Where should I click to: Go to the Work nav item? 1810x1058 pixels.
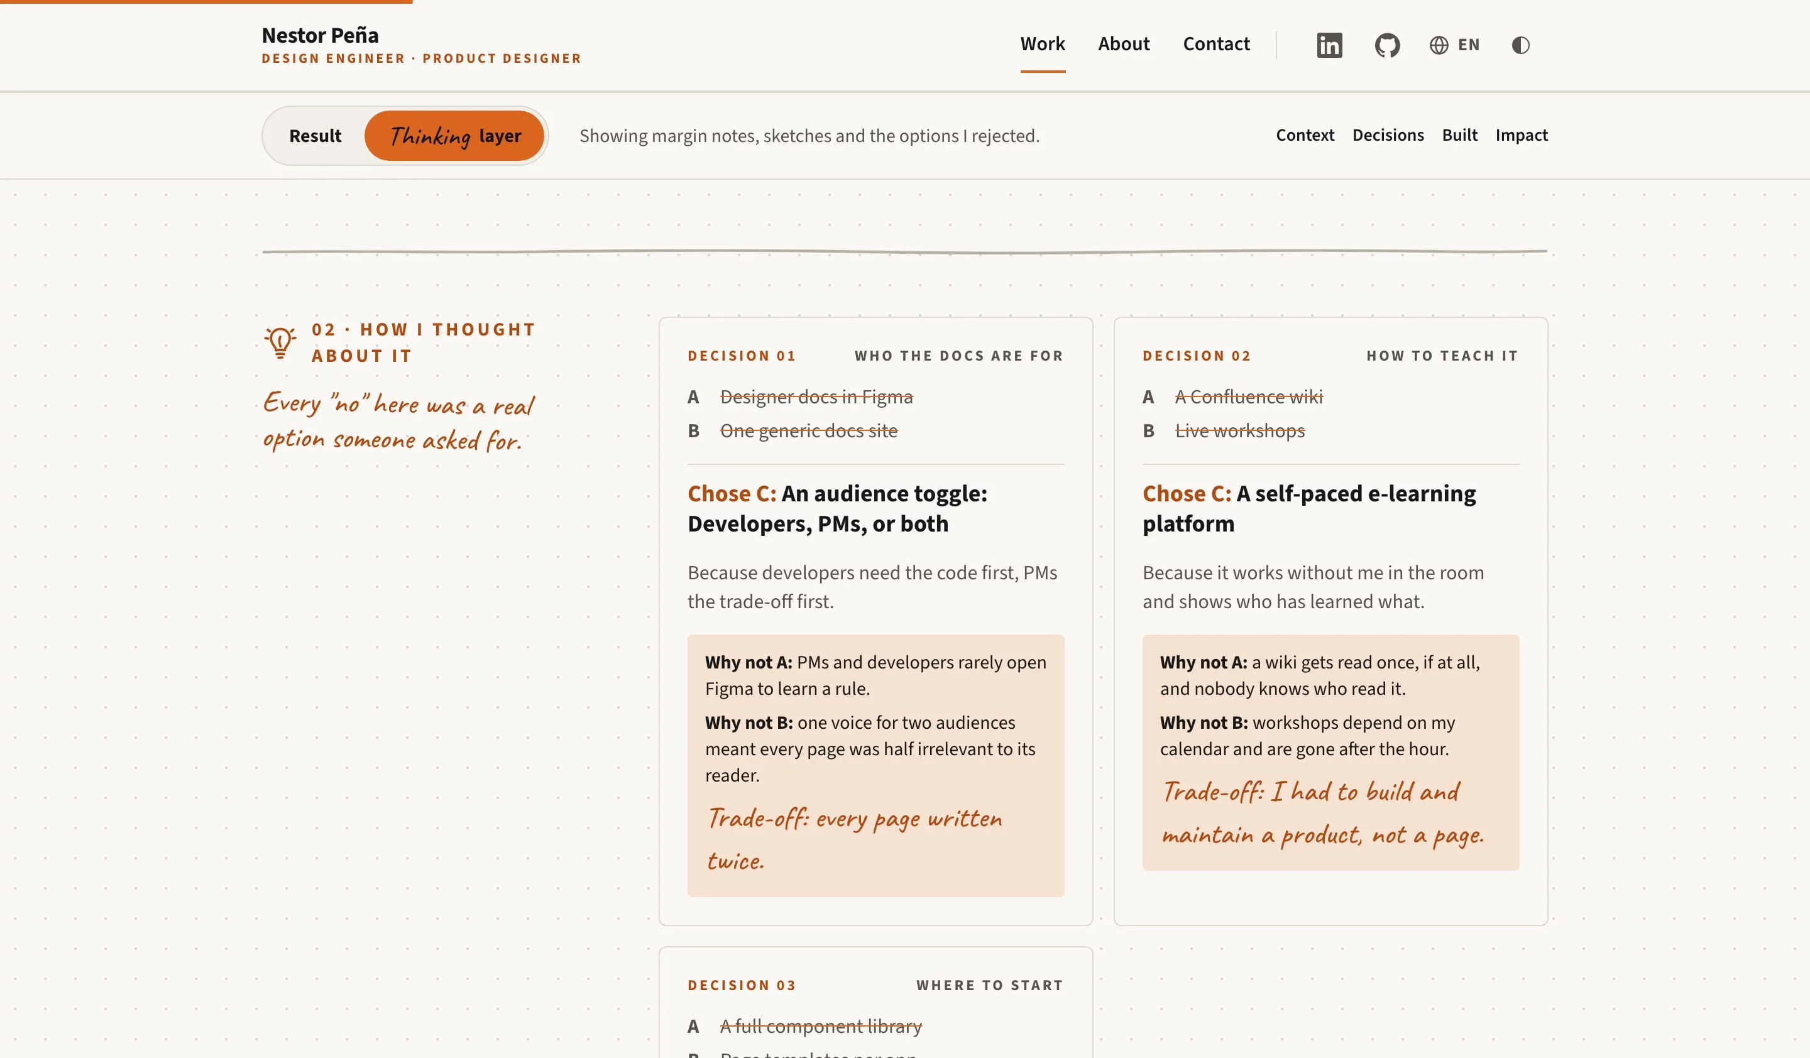tap(1042, 44)
